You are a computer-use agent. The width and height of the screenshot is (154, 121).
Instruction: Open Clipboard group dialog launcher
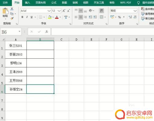tap(17, 24)
